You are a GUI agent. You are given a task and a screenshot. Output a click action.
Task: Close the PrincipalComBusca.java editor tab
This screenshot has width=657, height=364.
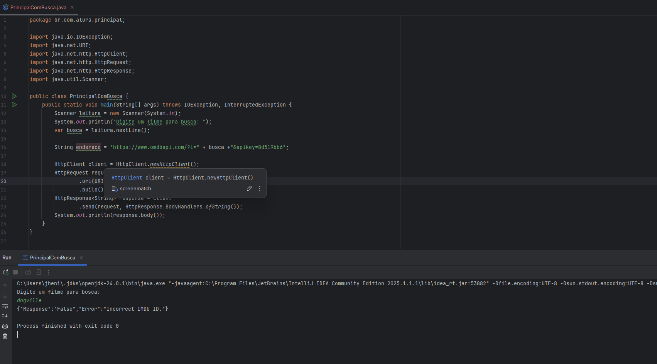(x=72, y=7)
